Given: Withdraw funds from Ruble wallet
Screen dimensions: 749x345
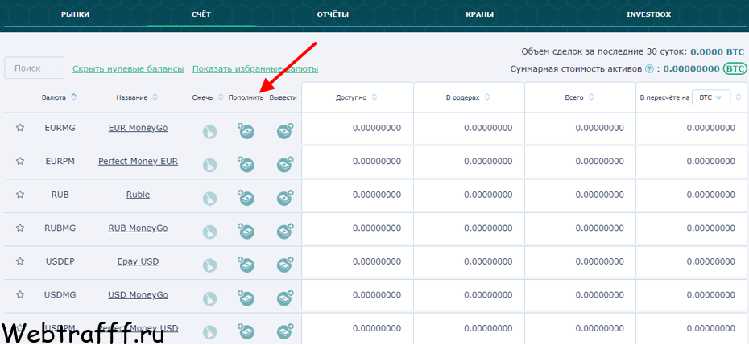Looking at the screenshot, I should click(x=285, y=198).
